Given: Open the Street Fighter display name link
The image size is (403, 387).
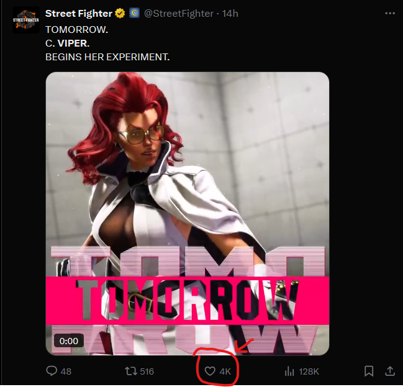Looking at the screenshot, I should point(79,14).
